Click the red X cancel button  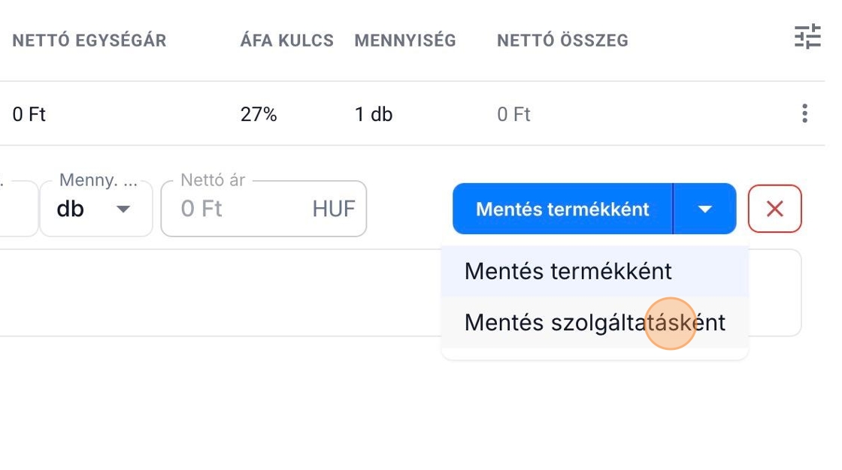click(x=774, y=209)
